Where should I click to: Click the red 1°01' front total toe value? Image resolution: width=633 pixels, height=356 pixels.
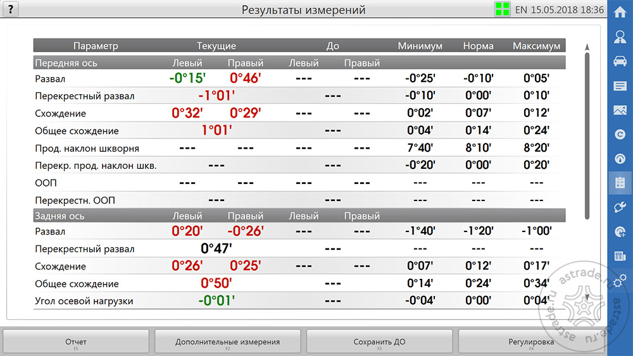216,130
